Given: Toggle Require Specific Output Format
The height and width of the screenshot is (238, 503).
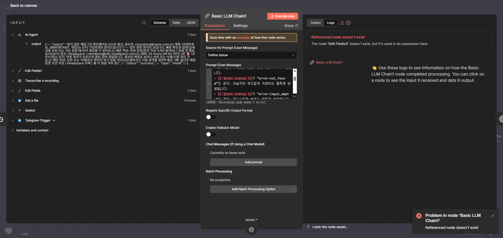Looking at the screenshot, I should click(211, 117).
